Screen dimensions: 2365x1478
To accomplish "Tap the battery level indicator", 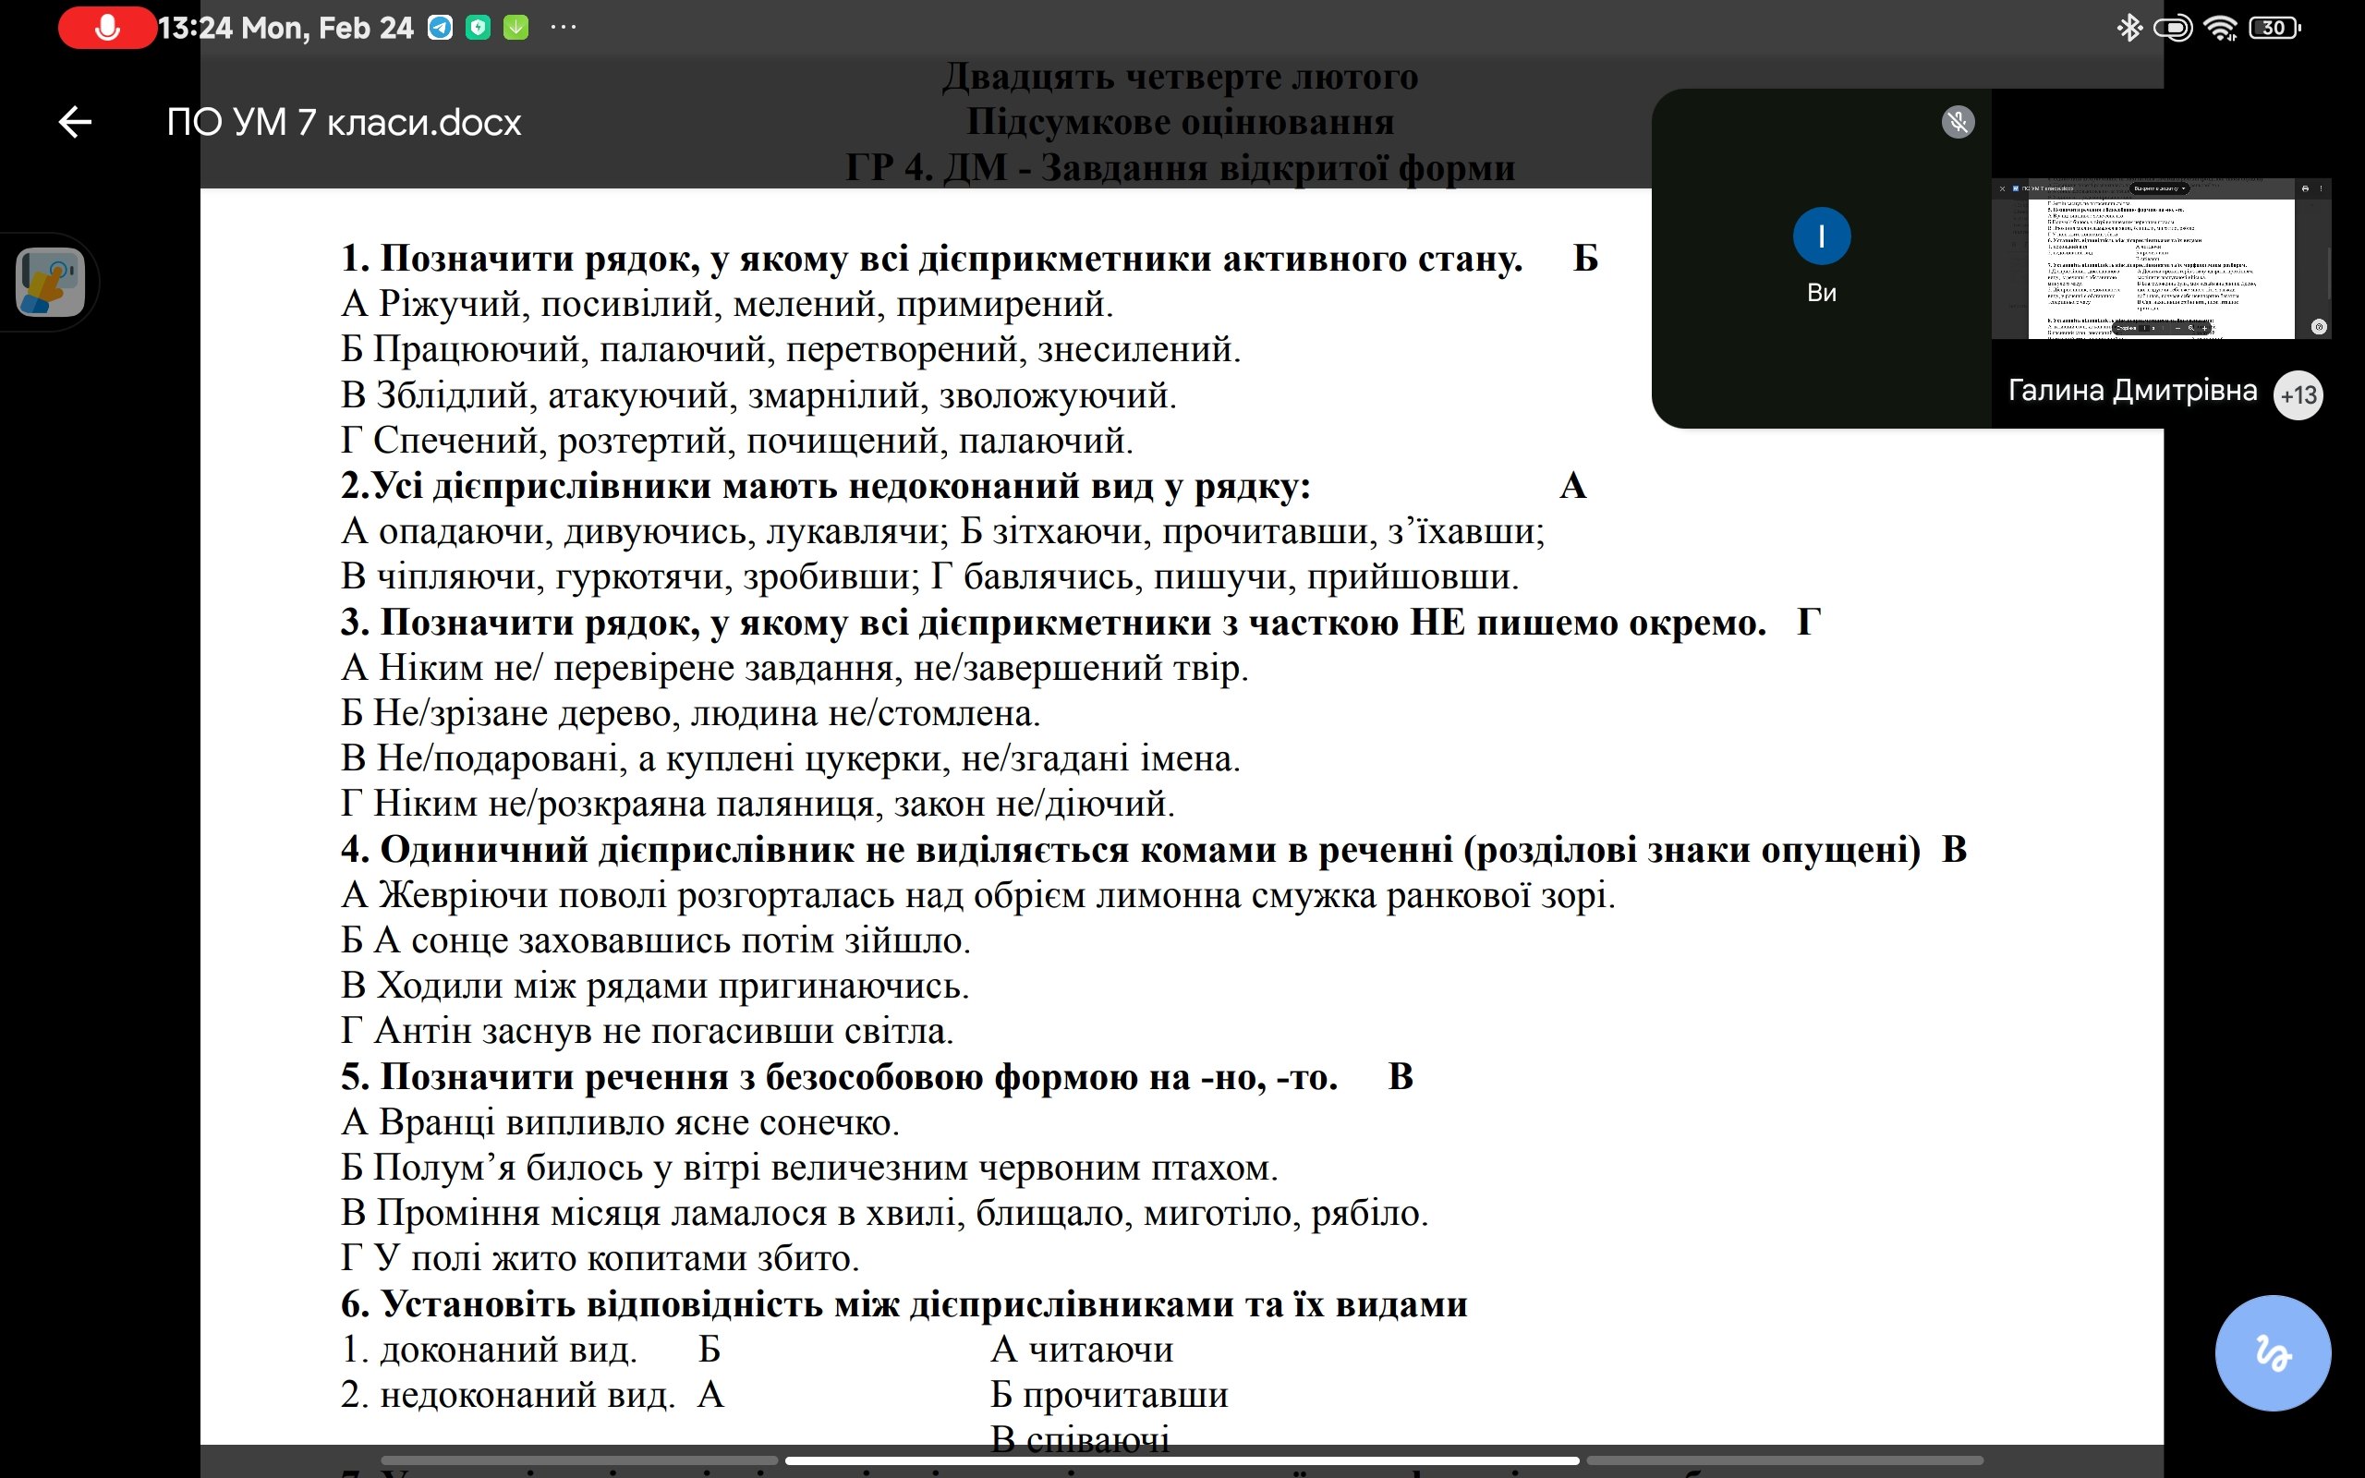I will pos(2275,29).
